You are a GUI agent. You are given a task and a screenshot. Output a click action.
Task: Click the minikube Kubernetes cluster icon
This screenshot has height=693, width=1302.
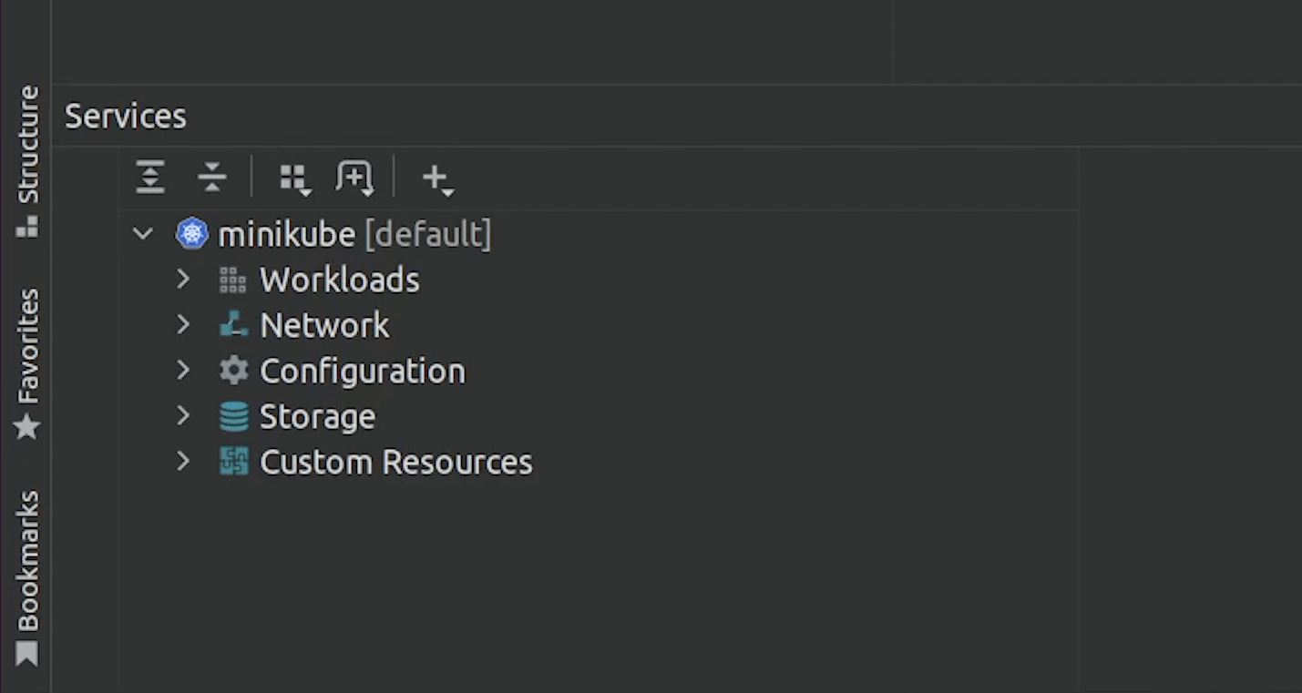pyautogui.click(x=192, y=234)
